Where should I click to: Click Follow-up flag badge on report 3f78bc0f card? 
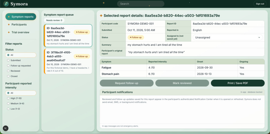[82, 56]
